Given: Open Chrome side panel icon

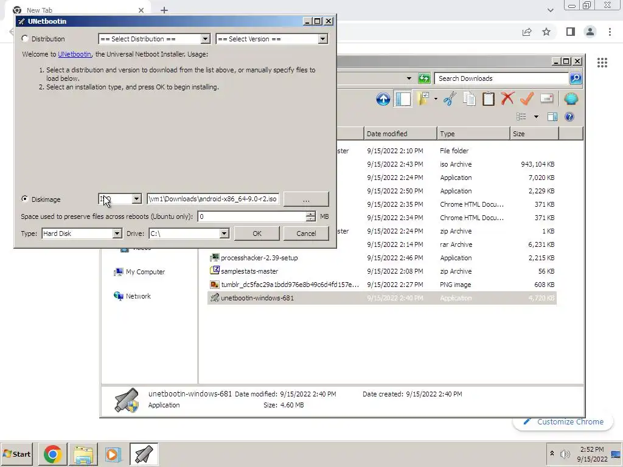Looking at the screenshot, I should pyautogui.click(x=571, y=32).
